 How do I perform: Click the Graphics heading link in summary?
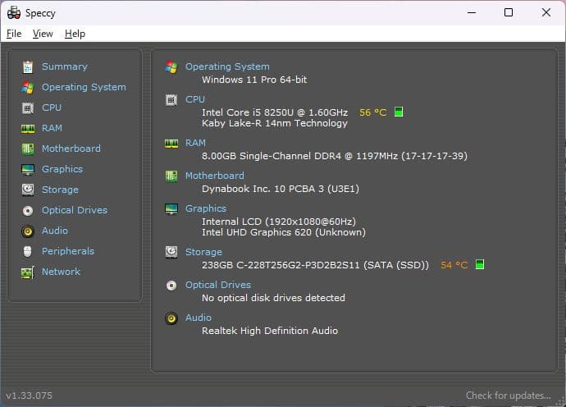[206, 208]
